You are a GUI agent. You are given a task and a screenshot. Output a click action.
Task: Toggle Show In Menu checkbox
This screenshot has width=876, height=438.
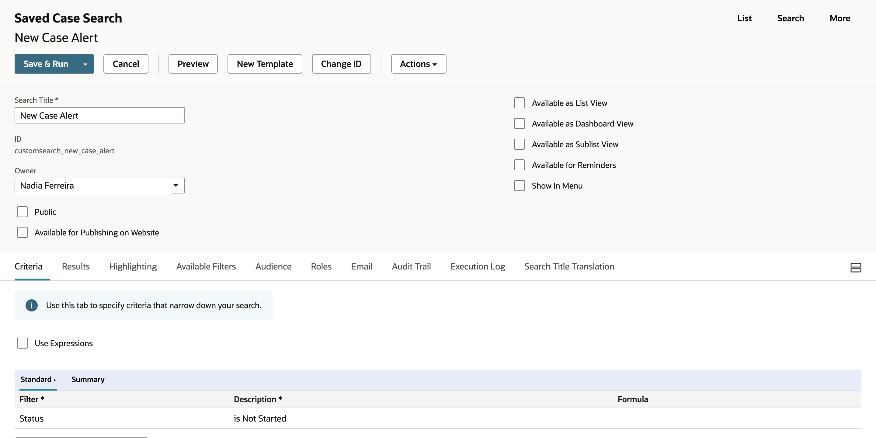519,186
